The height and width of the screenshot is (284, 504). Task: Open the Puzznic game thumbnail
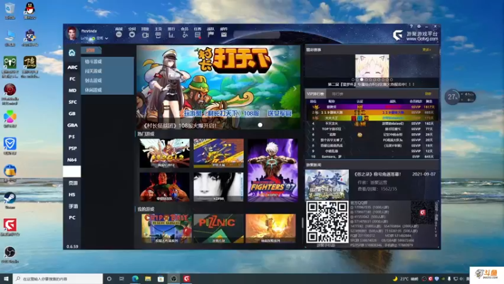coord(219,228)
